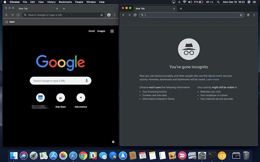Image resolution: width=260 pixels, height=162 pixels.
Task: Focus address bar in incognito window
Action: tap(191, 15)
